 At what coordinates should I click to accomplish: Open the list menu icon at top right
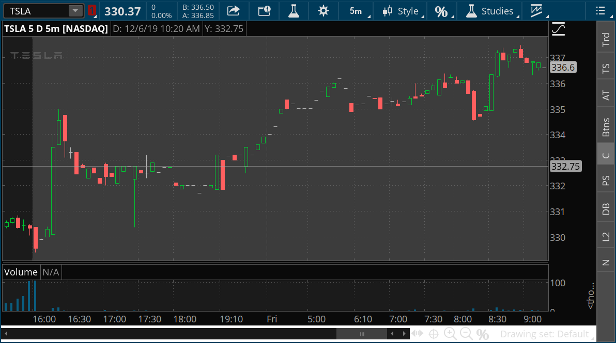tap(600, 11)
